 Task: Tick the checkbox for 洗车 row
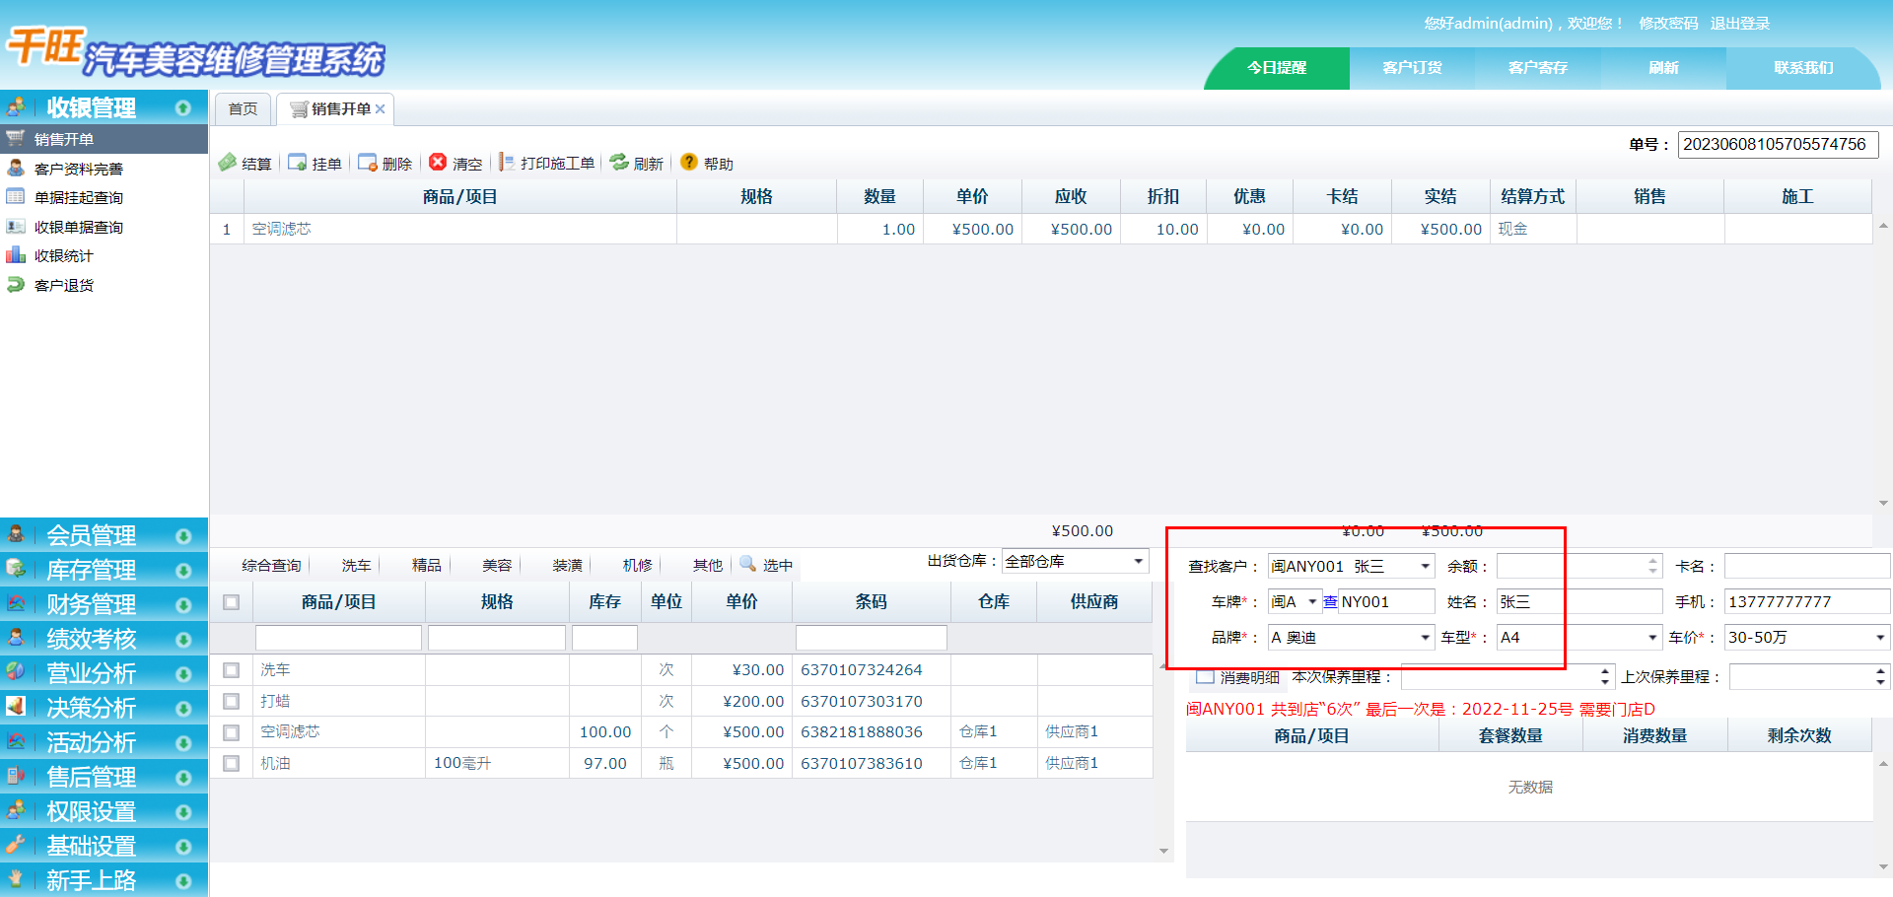pos(232,670)
